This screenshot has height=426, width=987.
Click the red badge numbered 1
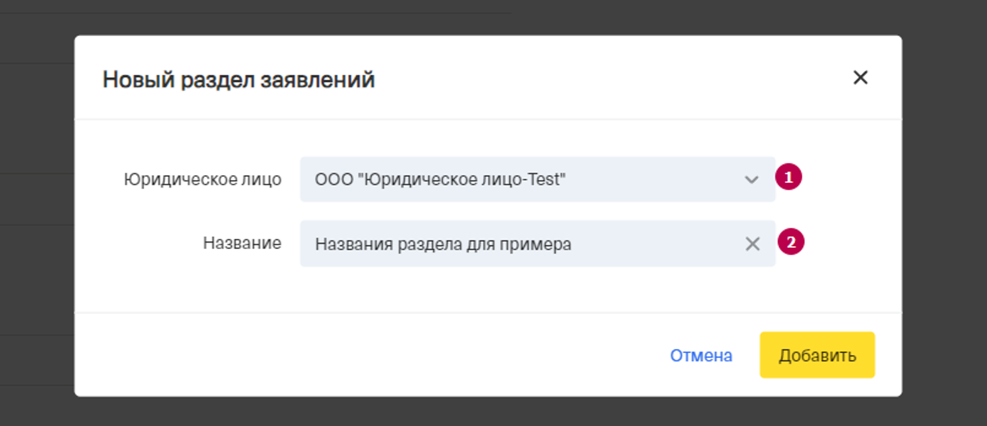tap(788, 177)
